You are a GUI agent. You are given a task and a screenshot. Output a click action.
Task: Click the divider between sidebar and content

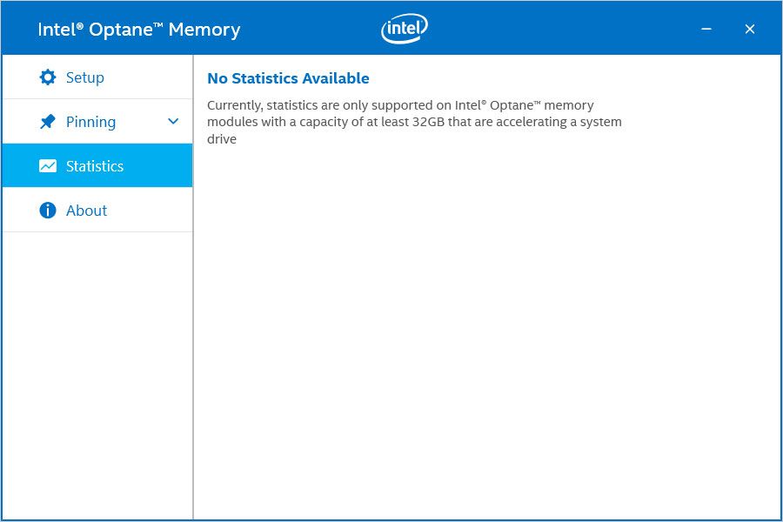coord(193,287)
